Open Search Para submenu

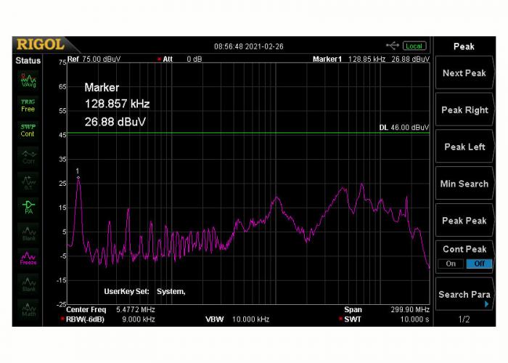click(x=464, y=294)
